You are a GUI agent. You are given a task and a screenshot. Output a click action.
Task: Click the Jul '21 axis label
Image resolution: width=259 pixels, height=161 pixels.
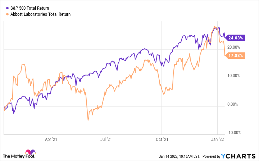106,139
